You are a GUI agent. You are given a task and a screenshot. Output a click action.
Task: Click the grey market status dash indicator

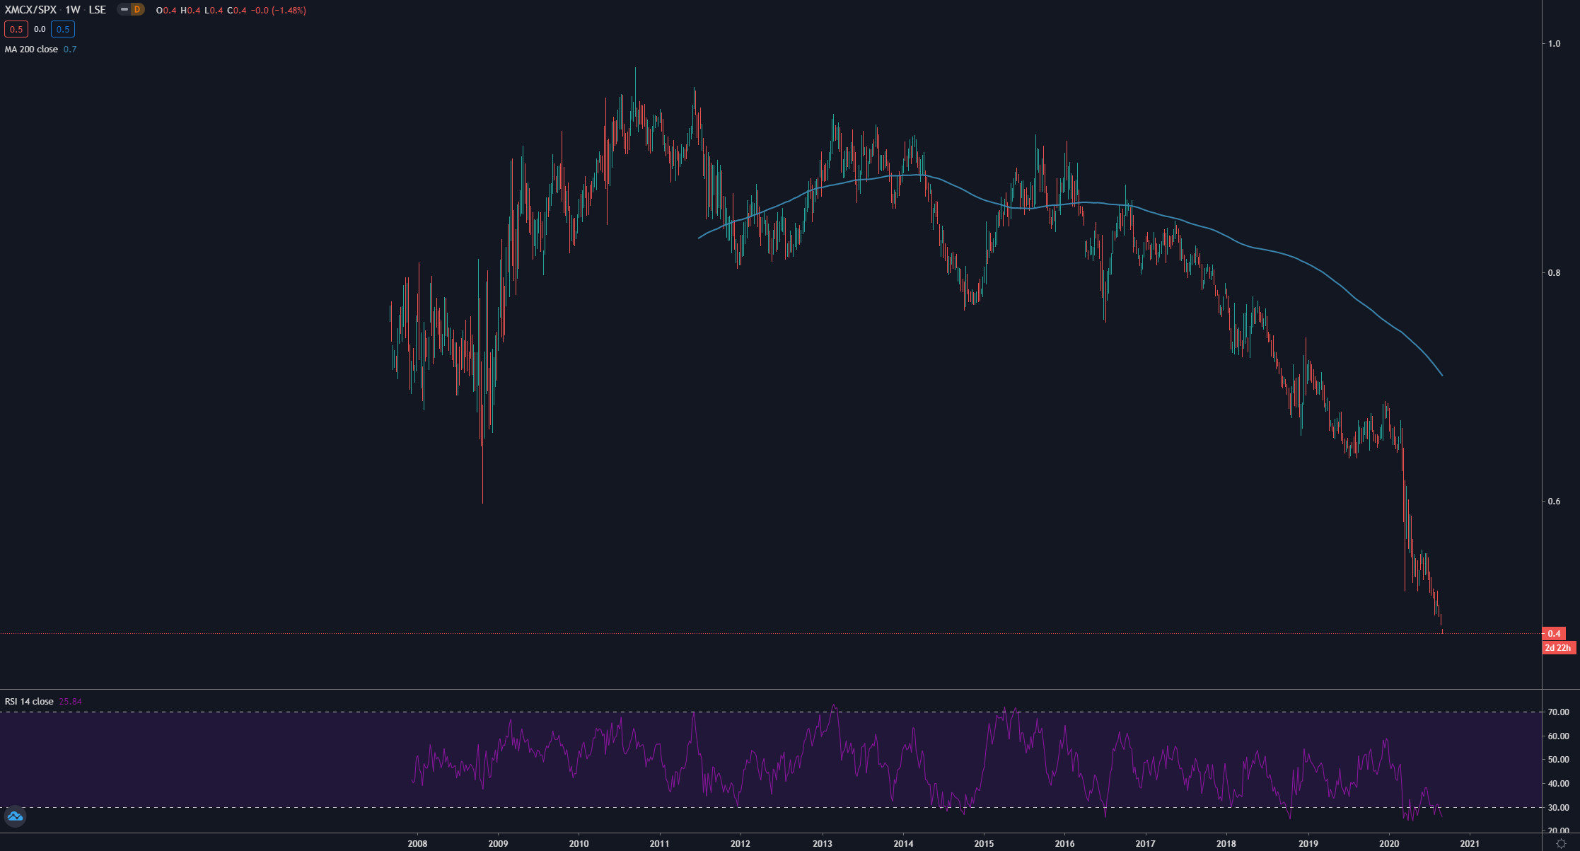pos(124,10)
